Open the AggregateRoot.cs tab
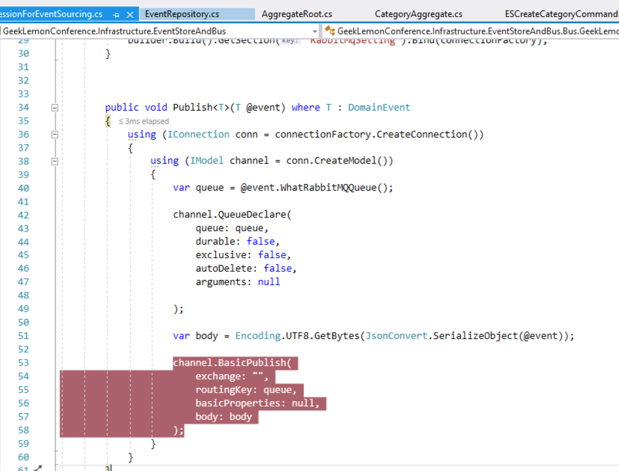619x471 pixels. [x=297, y=14]
